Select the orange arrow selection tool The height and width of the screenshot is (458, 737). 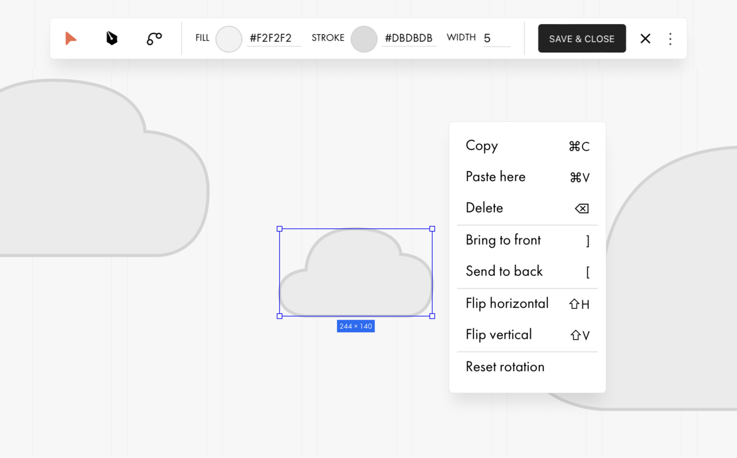[71, 39]
